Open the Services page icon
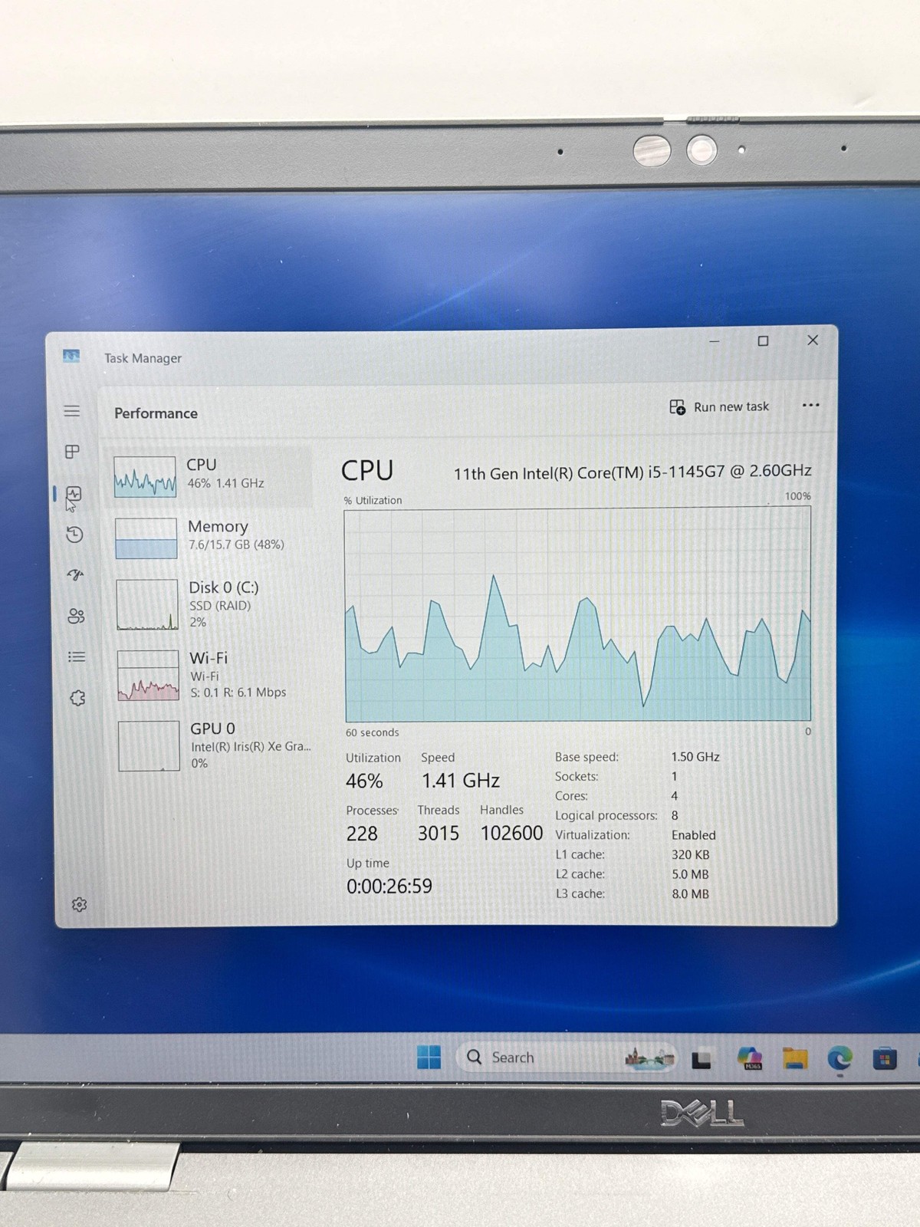Screen dimensions: 920x1227 (x=77, y=698)
